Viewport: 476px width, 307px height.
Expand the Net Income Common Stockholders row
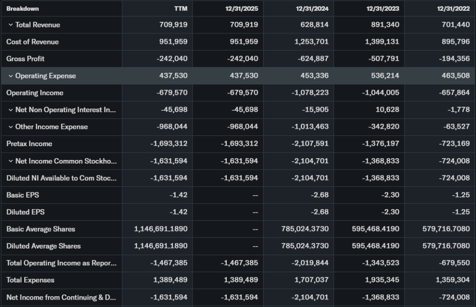10,161
